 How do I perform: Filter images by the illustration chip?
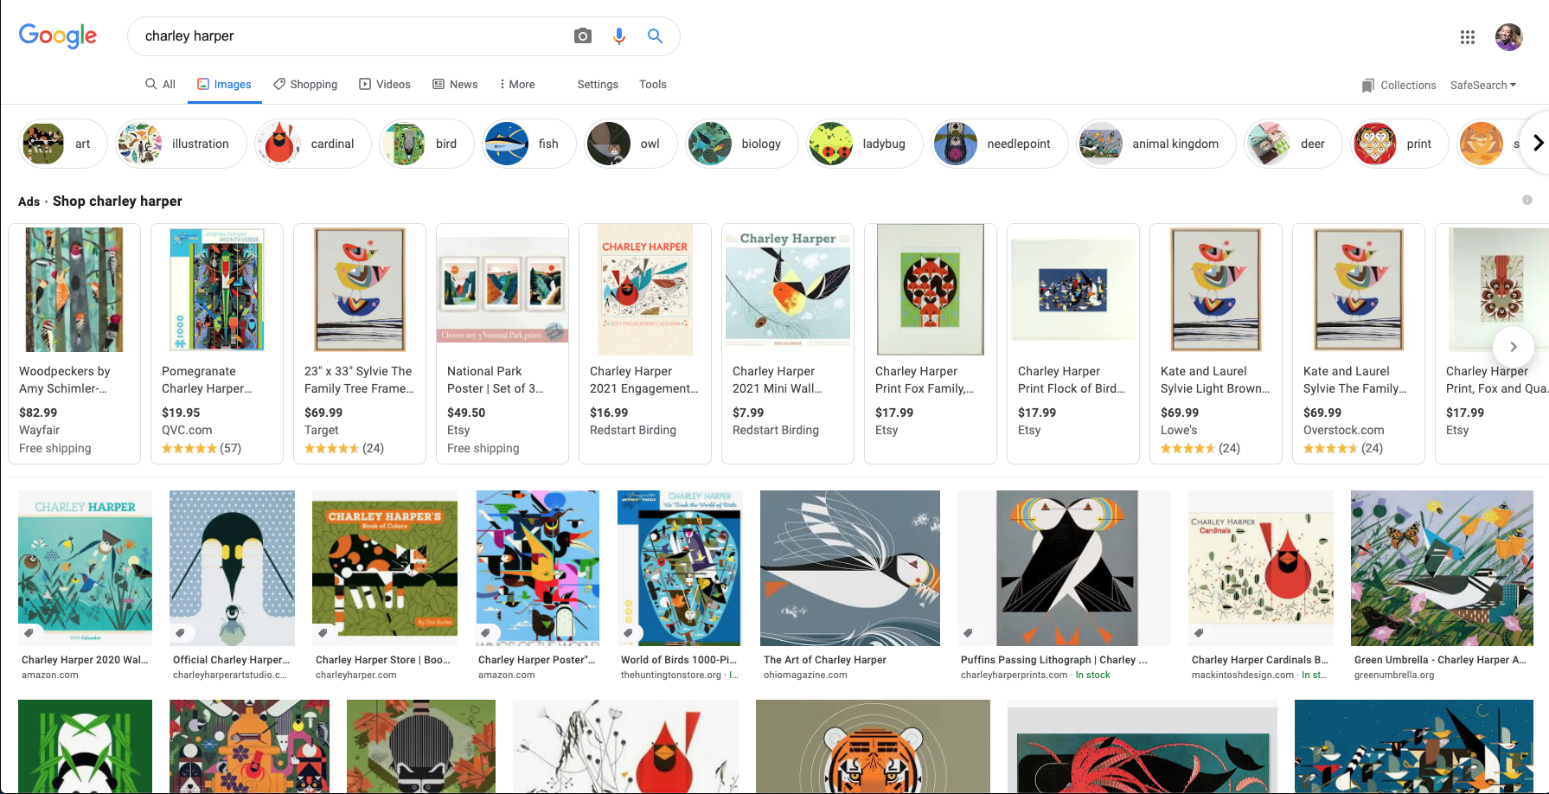pyautogui.click(x=181, y=144)
